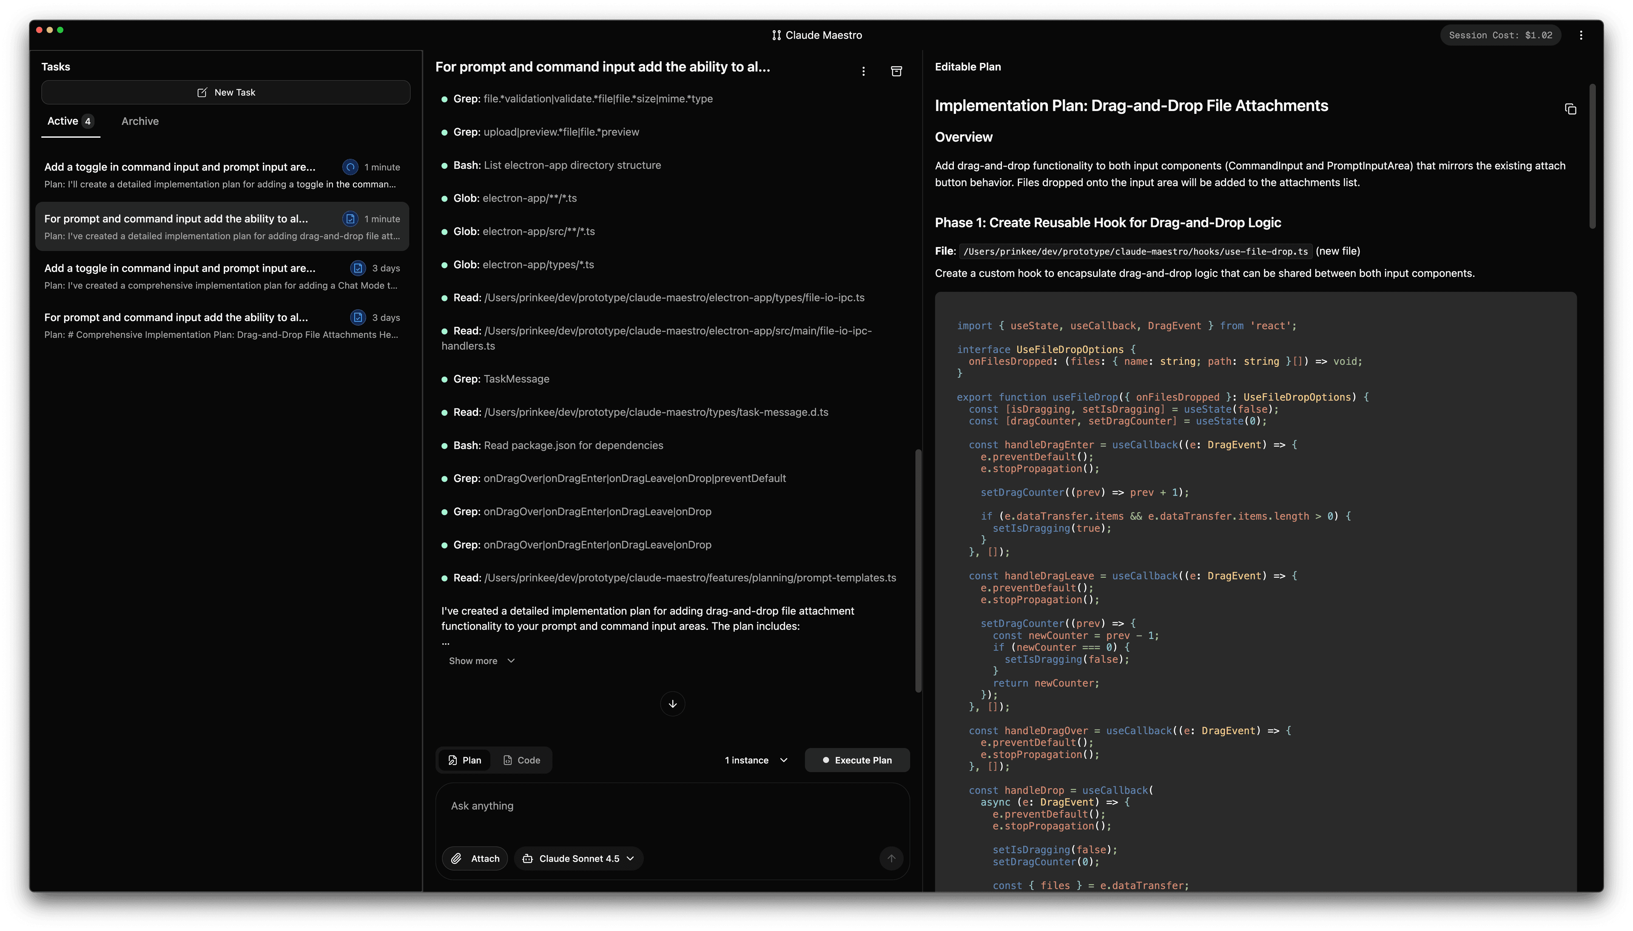Click the Attach paperclip button
The width and height of the screenshot is (1633, 931).
(x=475, y=858)
